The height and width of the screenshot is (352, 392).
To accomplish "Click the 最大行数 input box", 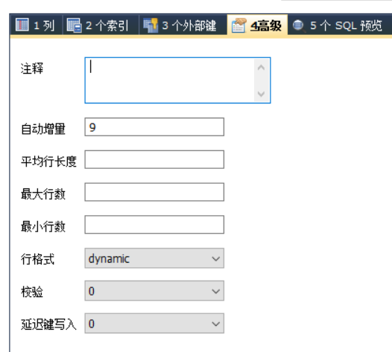I will (154, 192).
